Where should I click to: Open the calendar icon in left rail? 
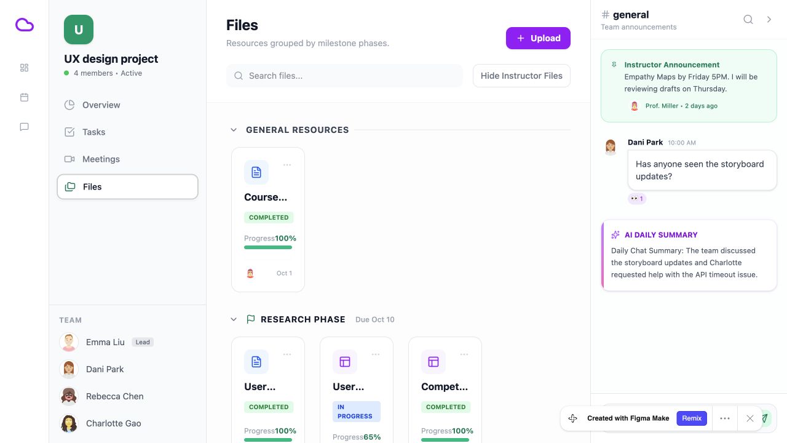pyautogui.click(x=25, y=97)
